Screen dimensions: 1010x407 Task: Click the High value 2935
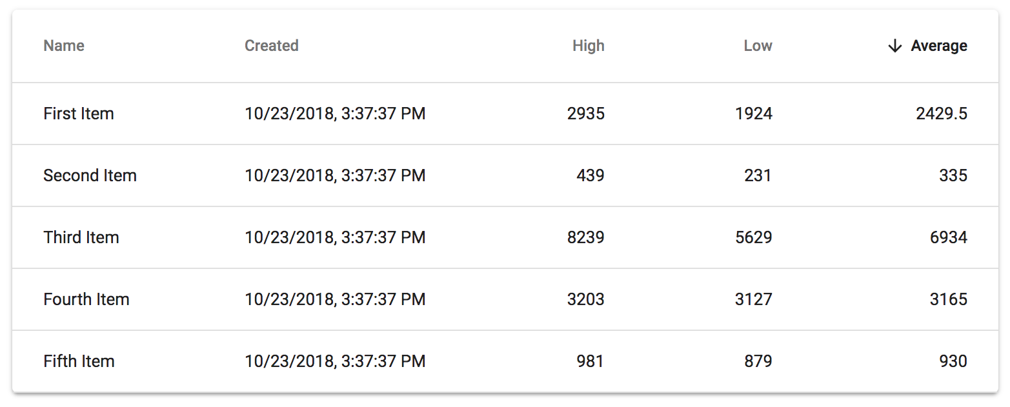pyautogui.click(x=586, y=114)
